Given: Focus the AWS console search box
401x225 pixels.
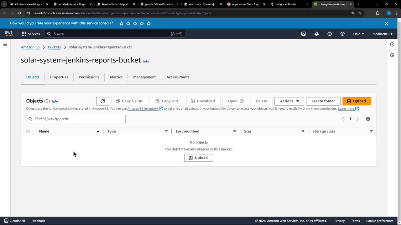Looking at the screenshot, I should coord(114,34).
